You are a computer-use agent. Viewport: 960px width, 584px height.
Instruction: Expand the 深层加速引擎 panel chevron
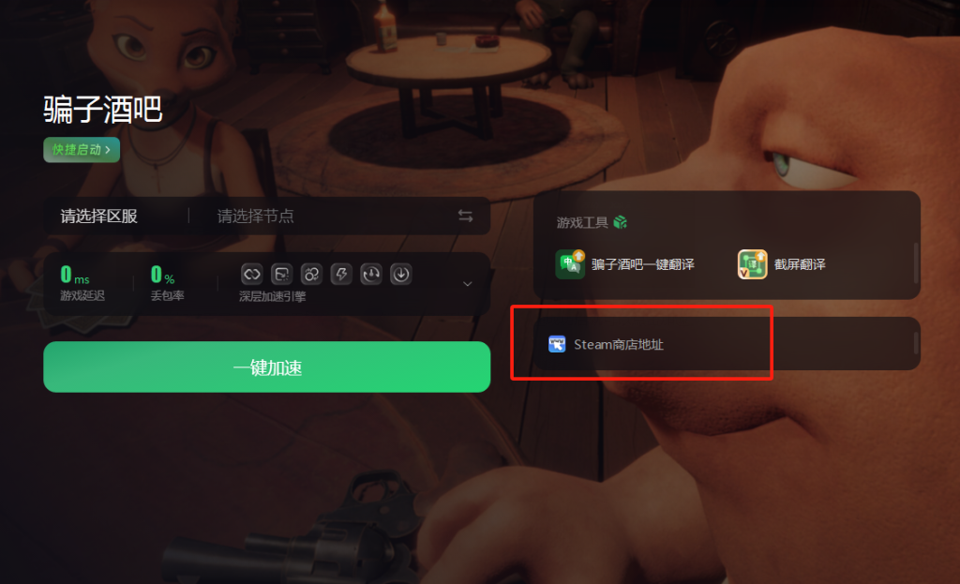(x=468, y=284)
